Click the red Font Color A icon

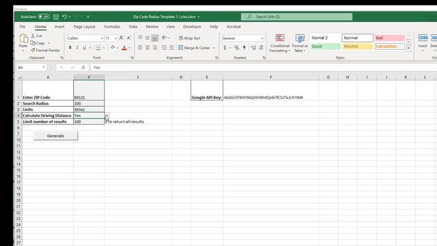pos(124,48)
